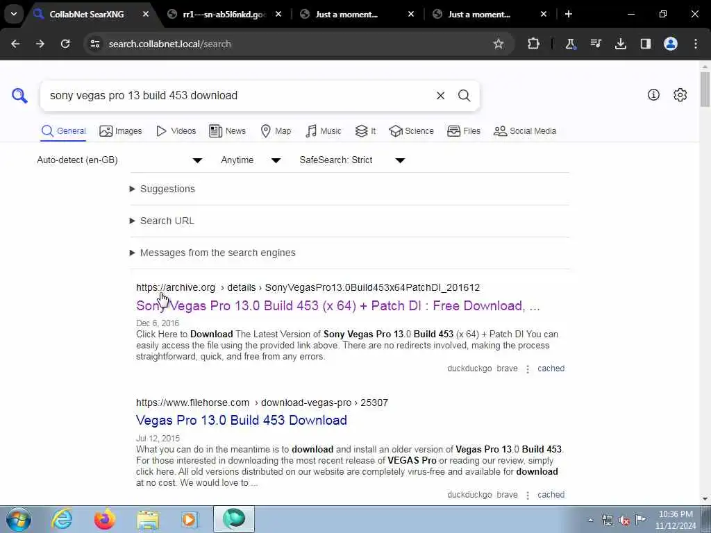Screen dimensions: 711x533
Task: Open the Vegas Pro 13.0 Build 453 Download result
Action: coord(241,420)
